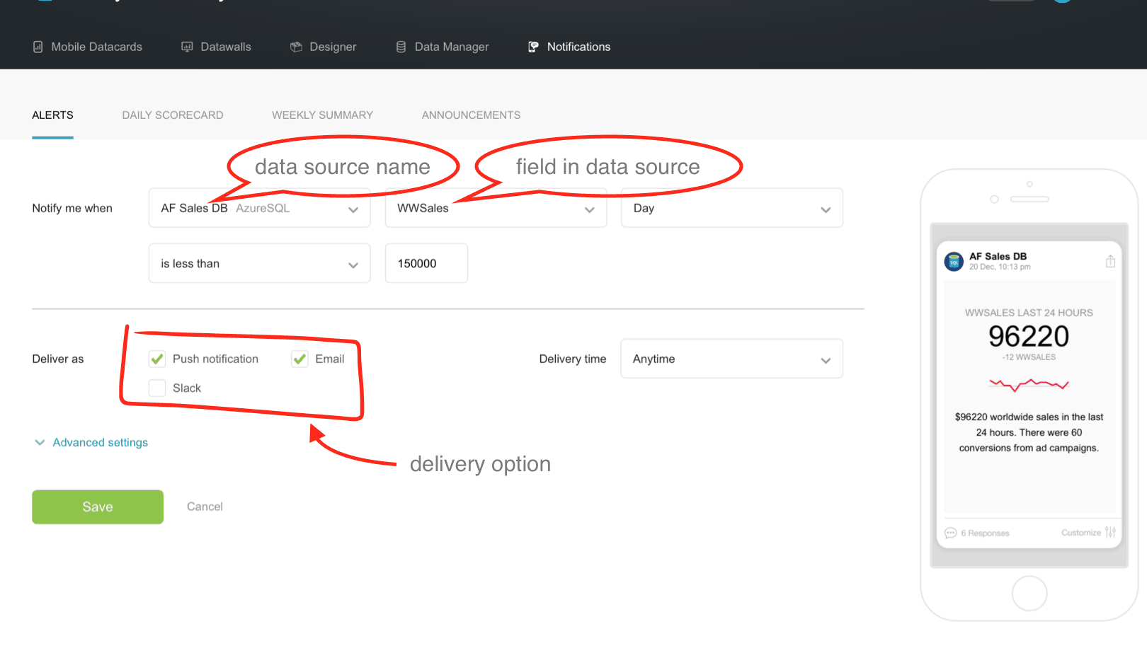Tap the responses speech bubble icon
Image resolution: width=1147 pixels, height=648 pixels.
950,533
